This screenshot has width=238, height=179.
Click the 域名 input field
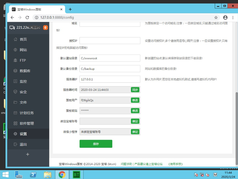[110, 24]
